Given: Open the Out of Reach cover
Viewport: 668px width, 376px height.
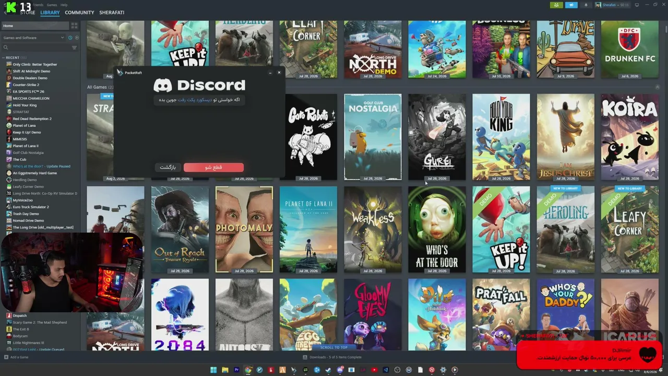Looking at the screenshot, I should tap(180, 229).
